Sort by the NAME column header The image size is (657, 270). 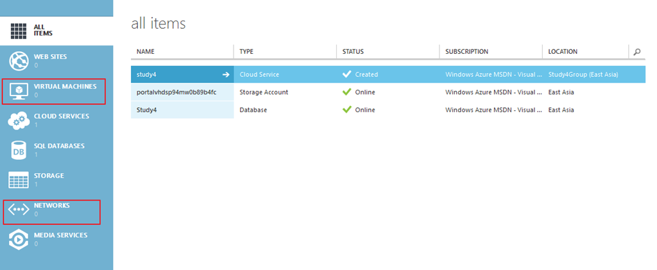[146, 52]
